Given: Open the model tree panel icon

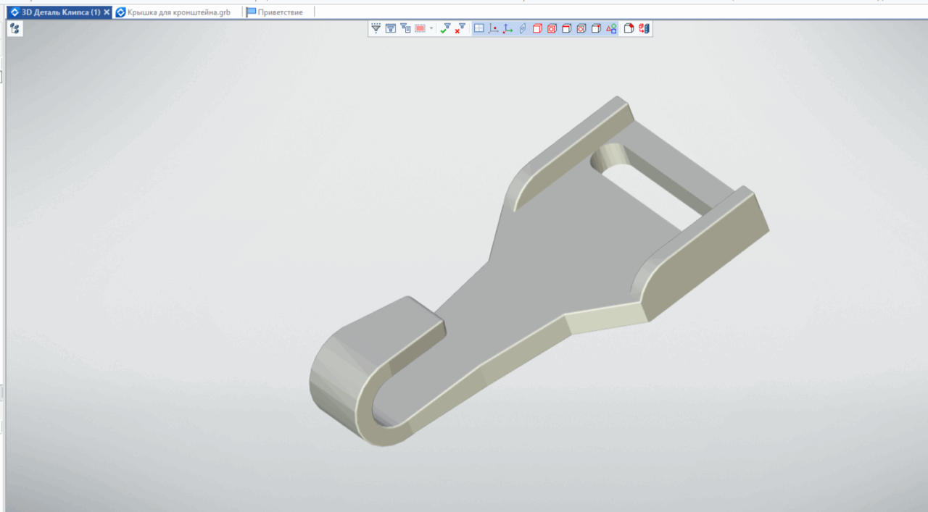Looking at the screenshot, I should (15, 28).
